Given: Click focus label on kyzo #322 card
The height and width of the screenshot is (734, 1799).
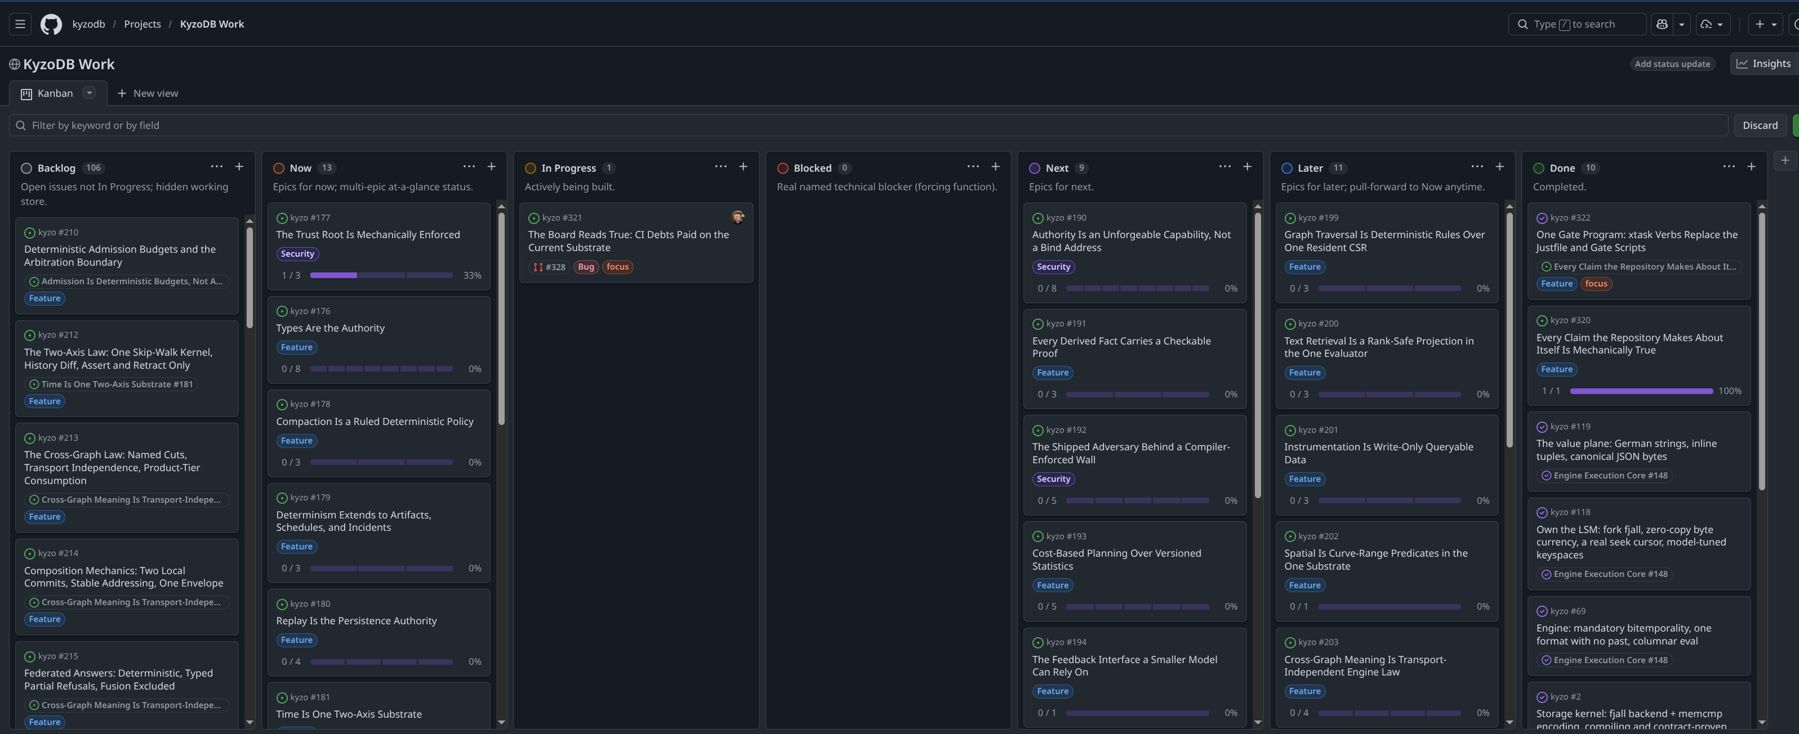Looking at the screenshot, I should pyautogui.click(x=1596, y=284).
